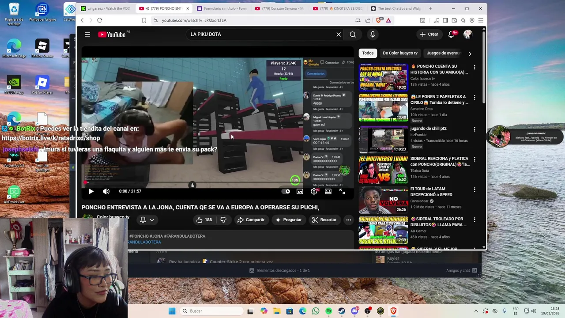The image size is (565, 318).
Task: Open Discord from the taskbar
Action: [x=354, y=311]
